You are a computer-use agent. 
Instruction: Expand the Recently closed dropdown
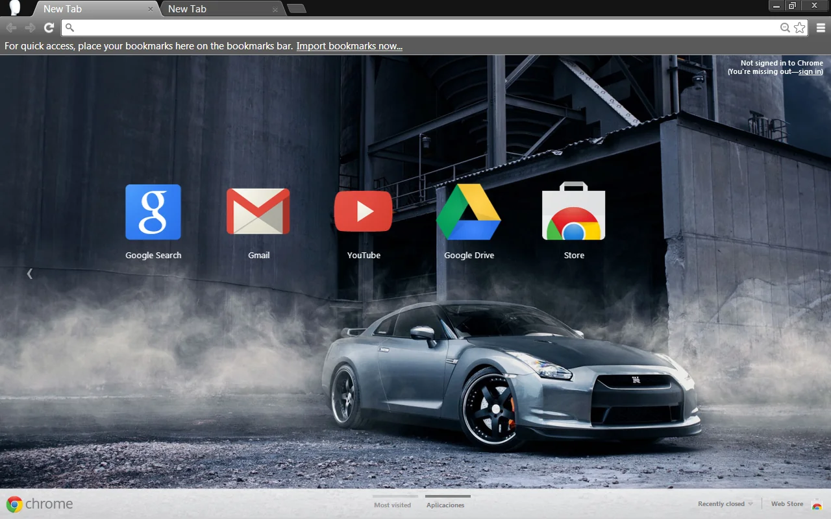pyautogui.click(x=725, y=504)
